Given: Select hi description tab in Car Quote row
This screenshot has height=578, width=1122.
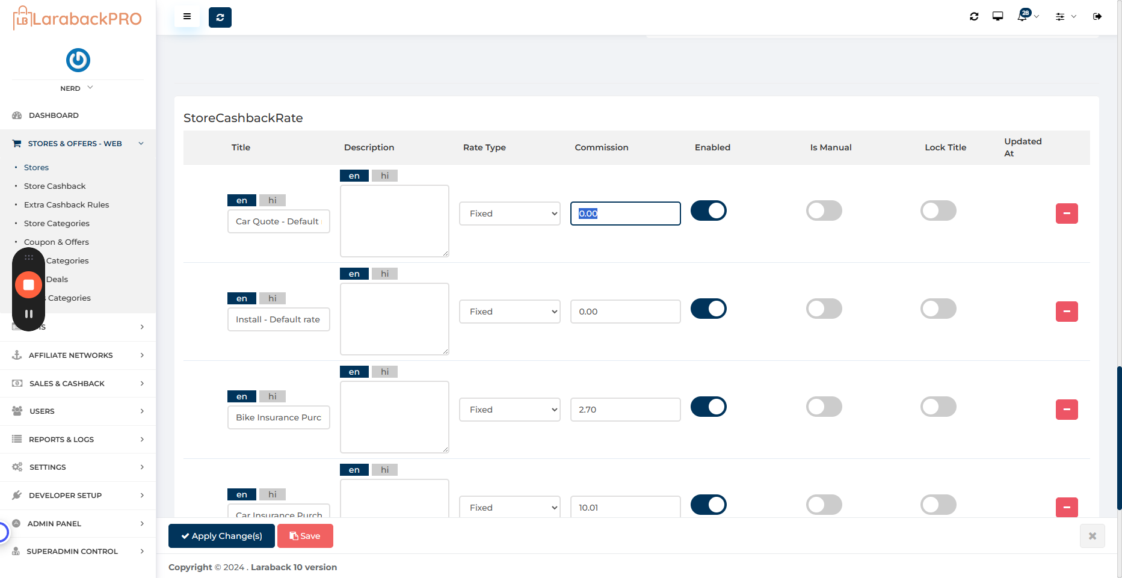Looking at the screenshot, I should tap(385, 176).
